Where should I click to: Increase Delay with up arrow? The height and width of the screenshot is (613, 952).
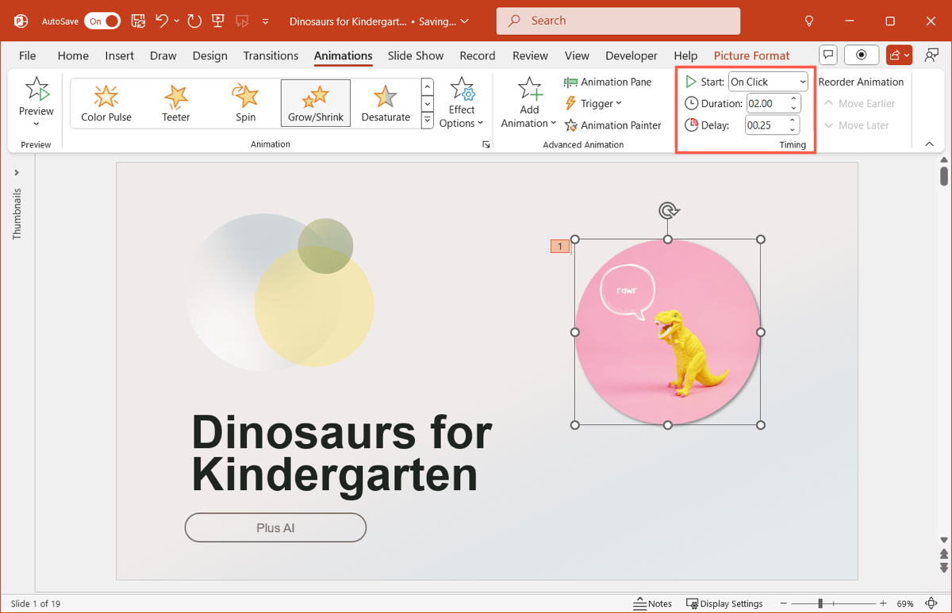click(793, 121)
